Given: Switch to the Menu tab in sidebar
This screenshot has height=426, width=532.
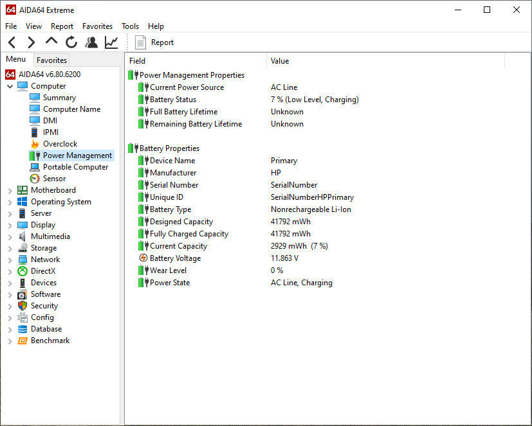Looking at the screenshot, I should point(16,59).
